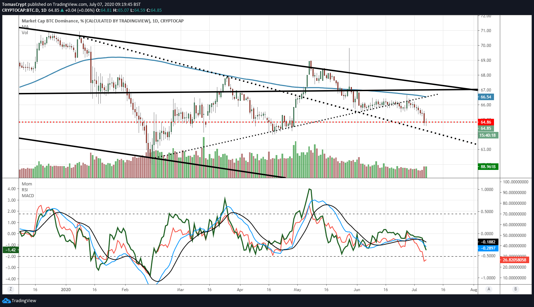Open the Mom indicator legend
The image size is (534, 307).
coord(27,184)
